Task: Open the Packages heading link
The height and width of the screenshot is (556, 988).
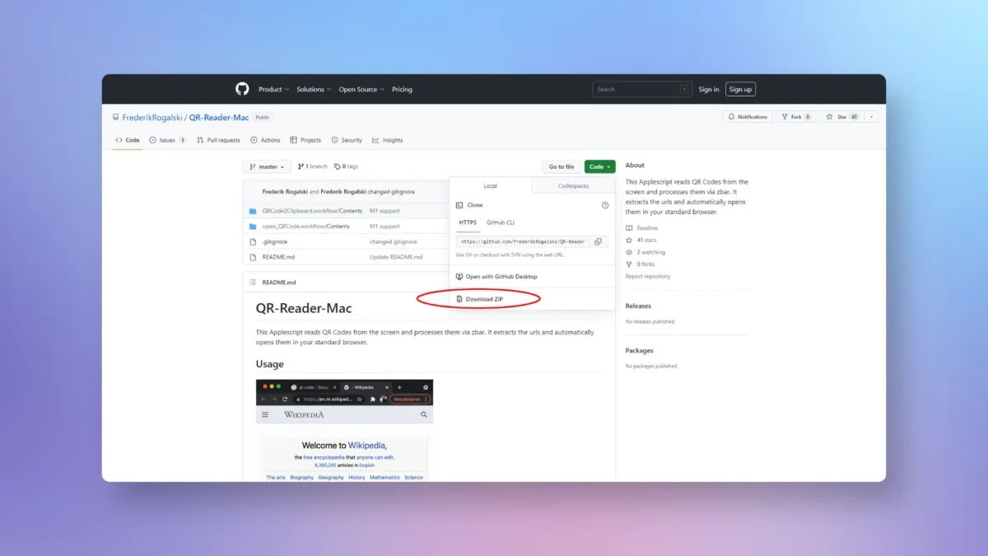Action: coord(639,350)
